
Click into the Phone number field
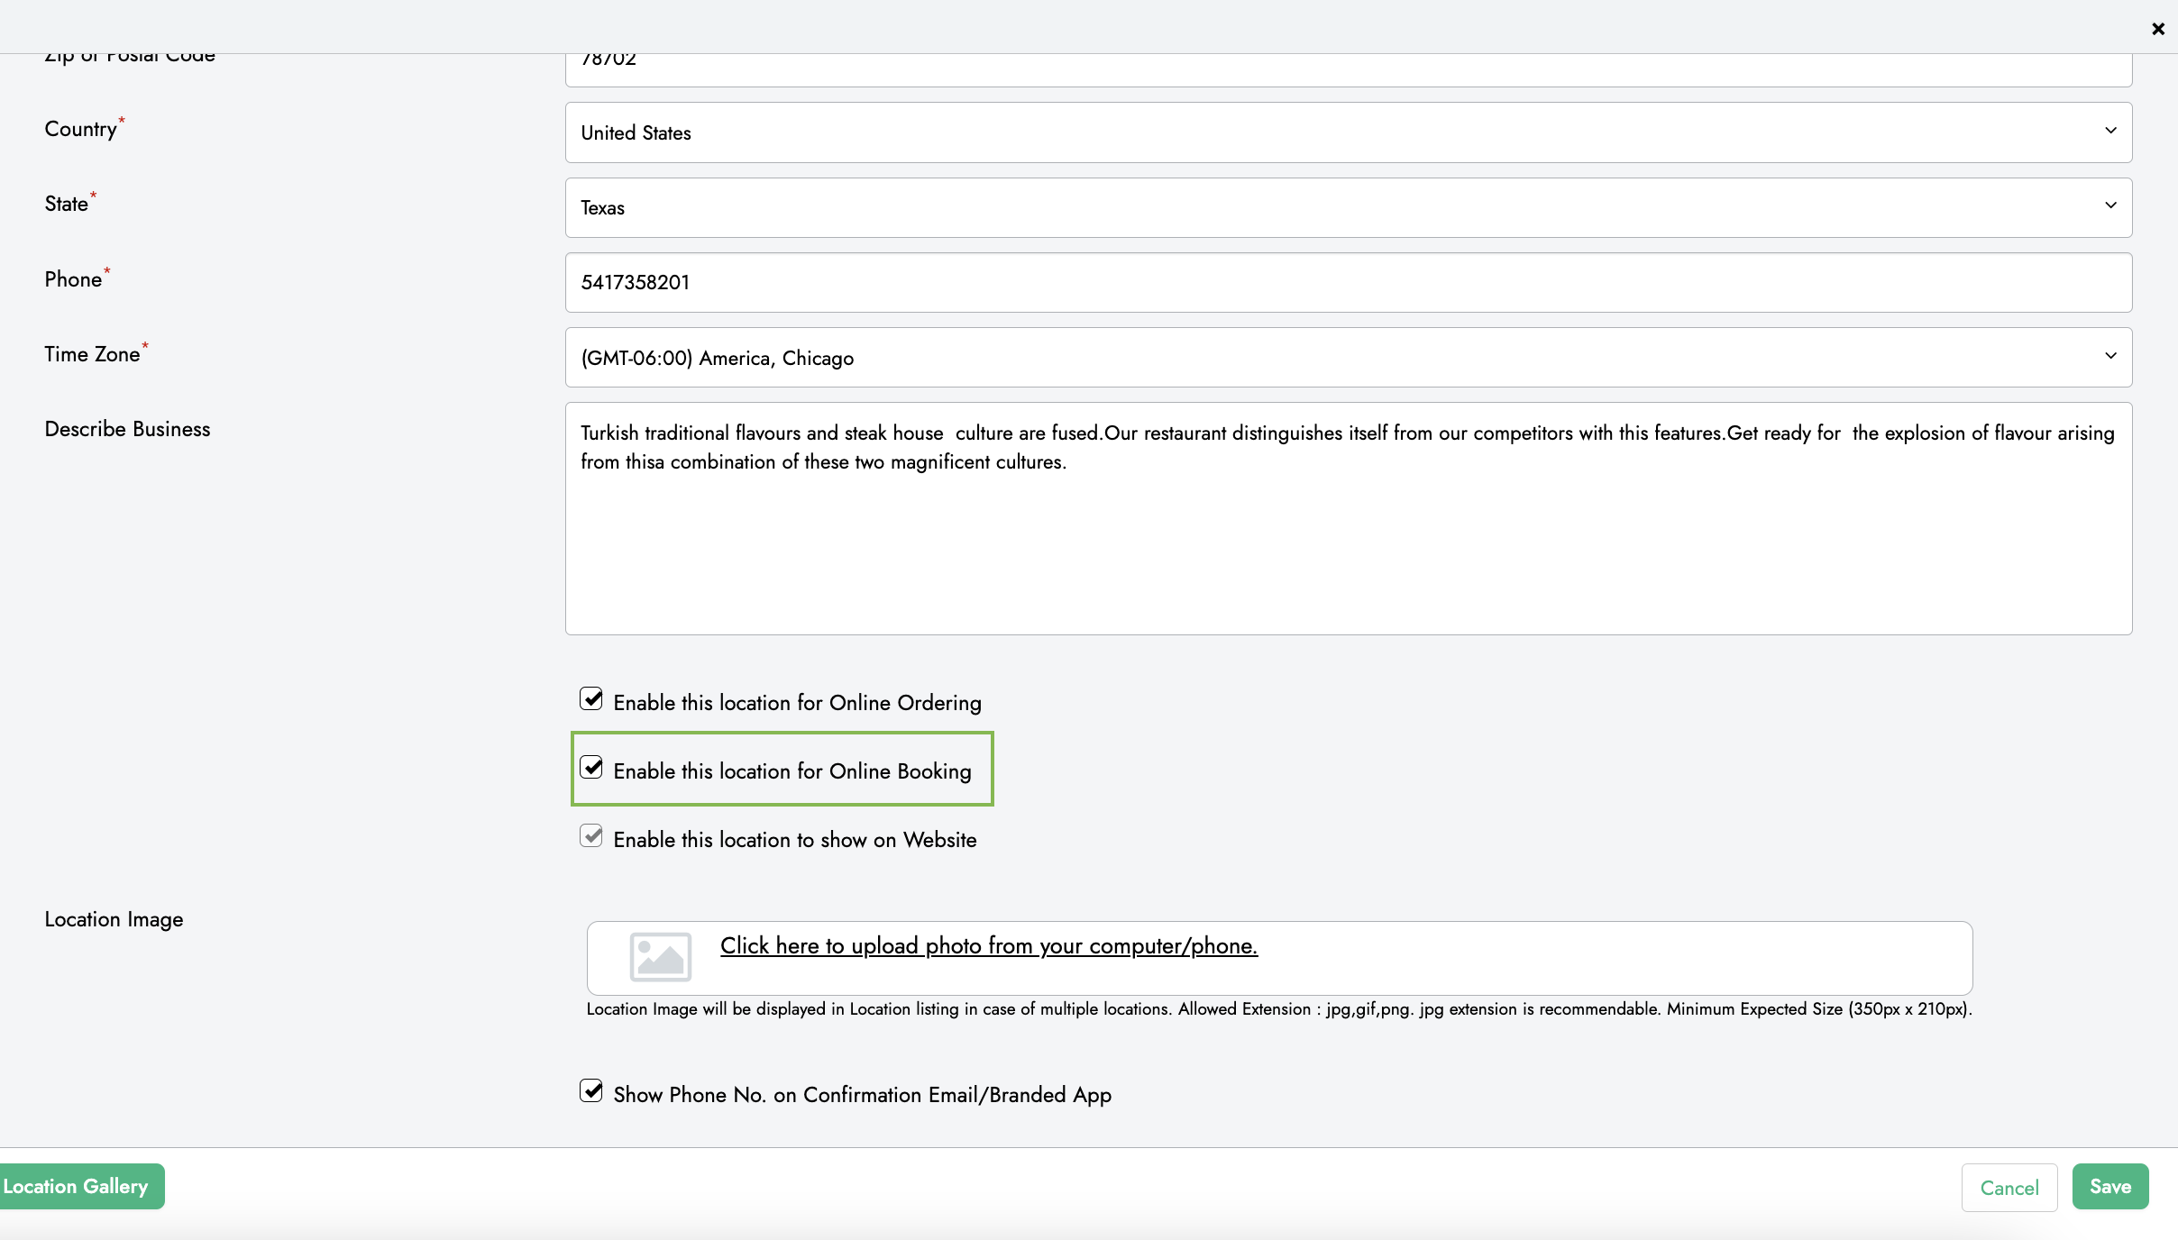coord(1347,283)
